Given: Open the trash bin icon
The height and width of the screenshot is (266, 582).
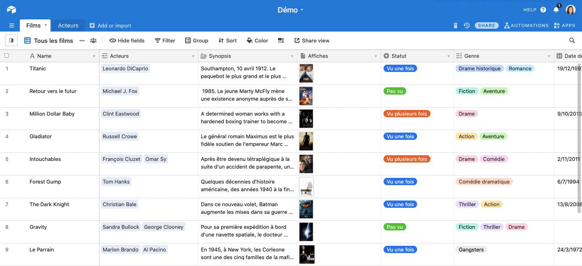Looking at the screenshot, I should tap(455, 25).
